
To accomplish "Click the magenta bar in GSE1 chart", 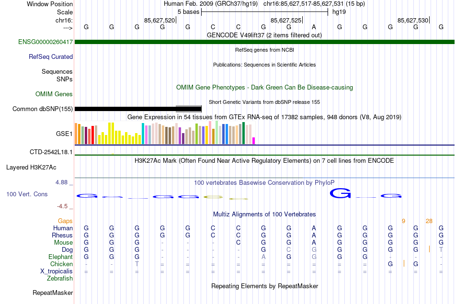I will (x=254, y=141).
